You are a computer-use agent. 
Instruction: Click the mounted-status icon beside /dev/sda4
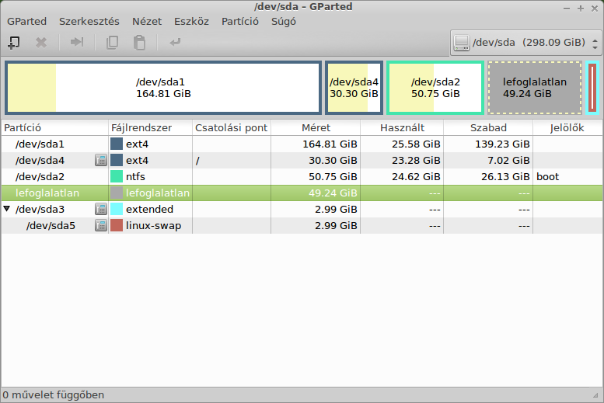click(x=101, y=160)
